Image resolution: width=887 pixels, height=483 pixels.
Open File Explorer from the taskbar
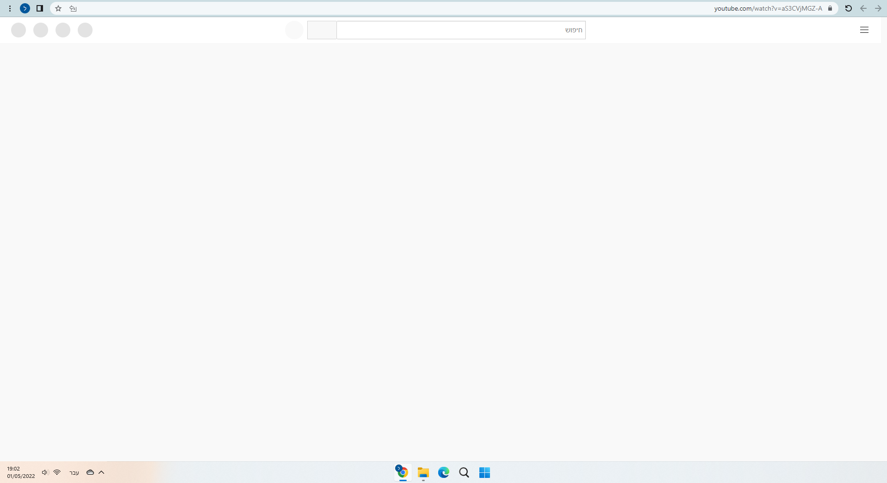click(423, 472)
